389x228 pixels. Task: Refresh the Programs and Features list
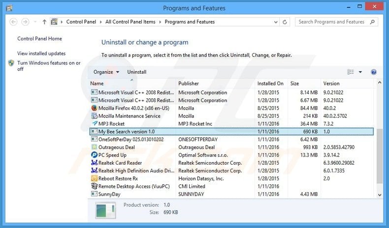[285, 22]
